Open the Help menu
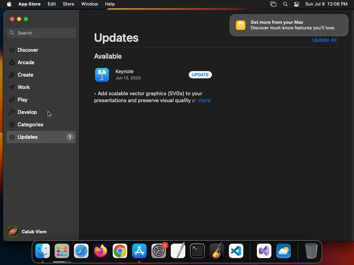The width and height of the screenshot is (354, 265). click(110, 4)
